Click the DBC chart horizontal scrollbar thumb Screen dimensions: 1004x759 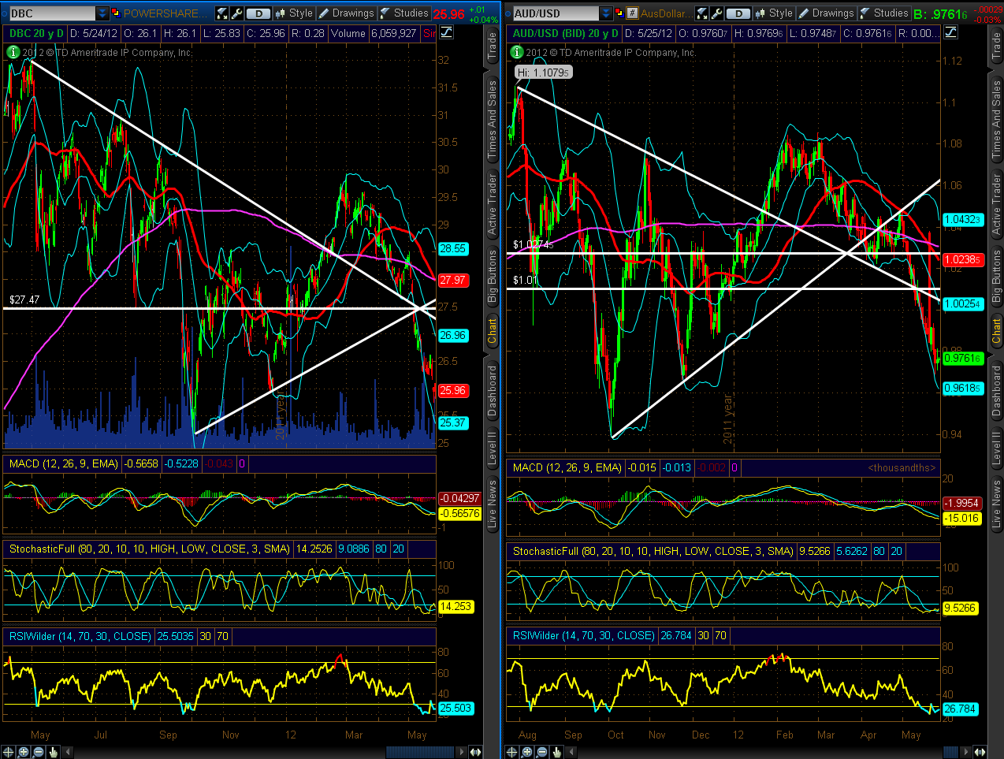(420, 752)
